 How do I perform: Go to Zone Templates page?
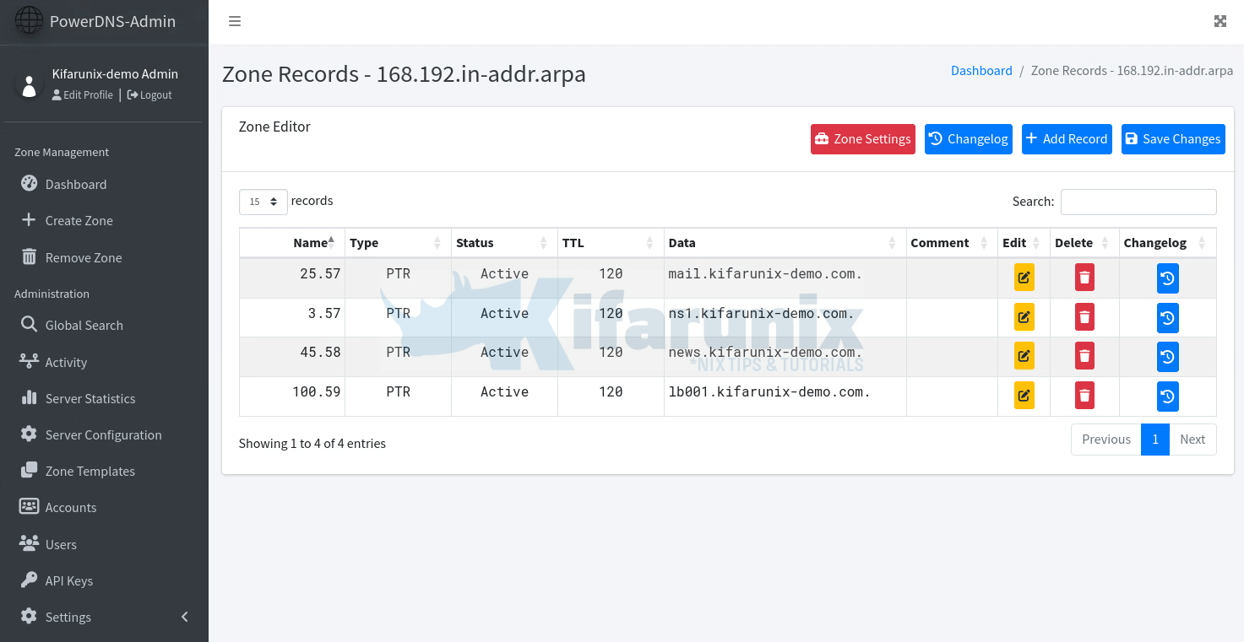(90, 471)
